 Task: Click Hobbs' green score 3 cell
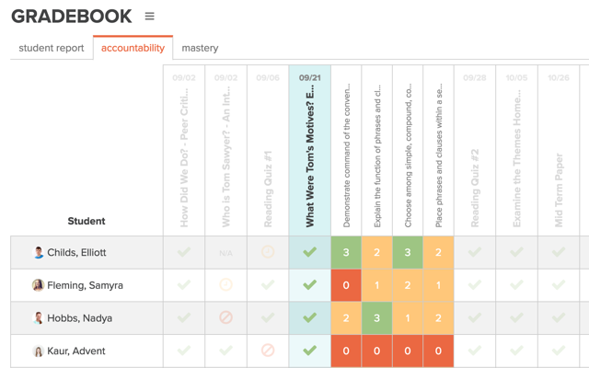377,318
